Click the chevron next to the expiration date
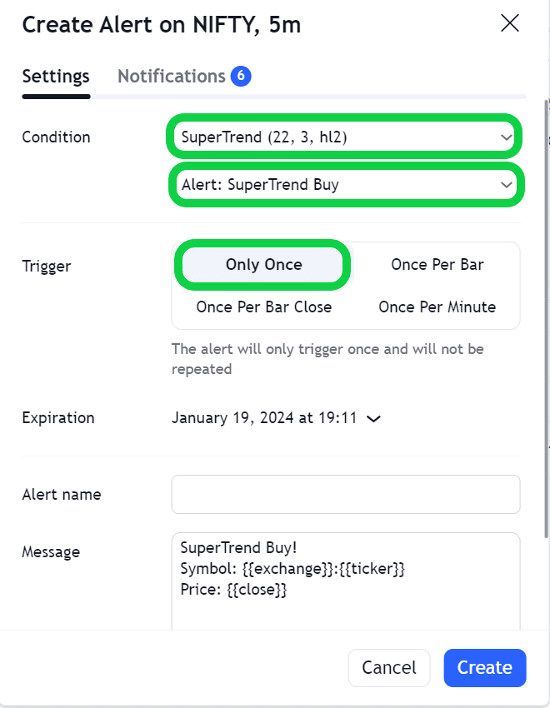550x708 pixels. click(x=374, y=419)
